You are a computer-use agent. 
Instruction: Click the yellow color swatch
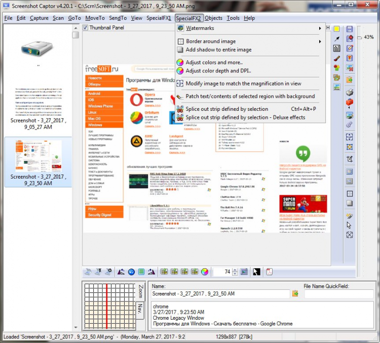(336, 29)
